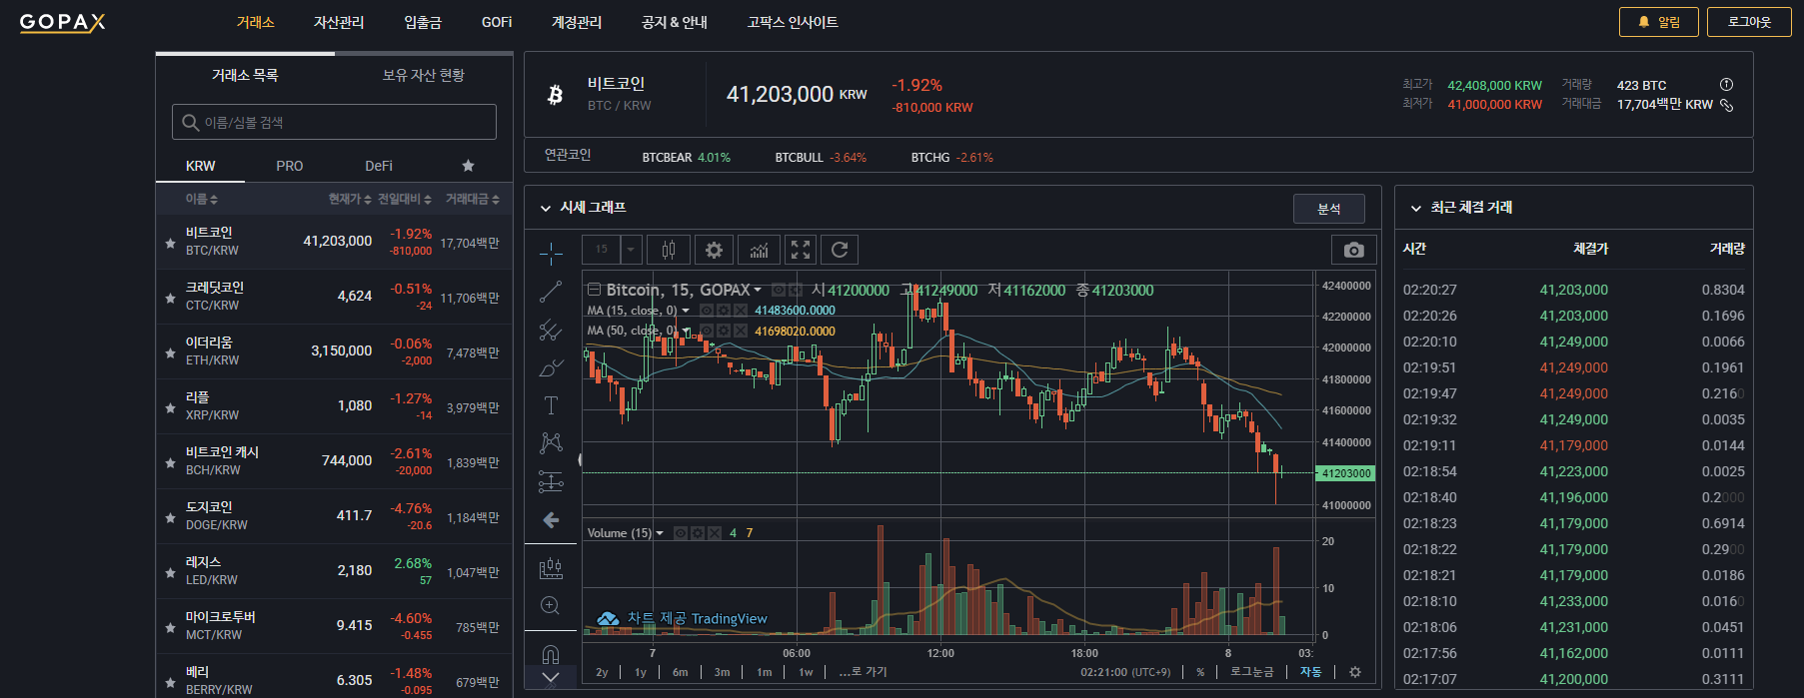Click the link icon beside 17,704백만 KRW
Viewport: 1804px width, 698px height.
(x=1726, y=105)
